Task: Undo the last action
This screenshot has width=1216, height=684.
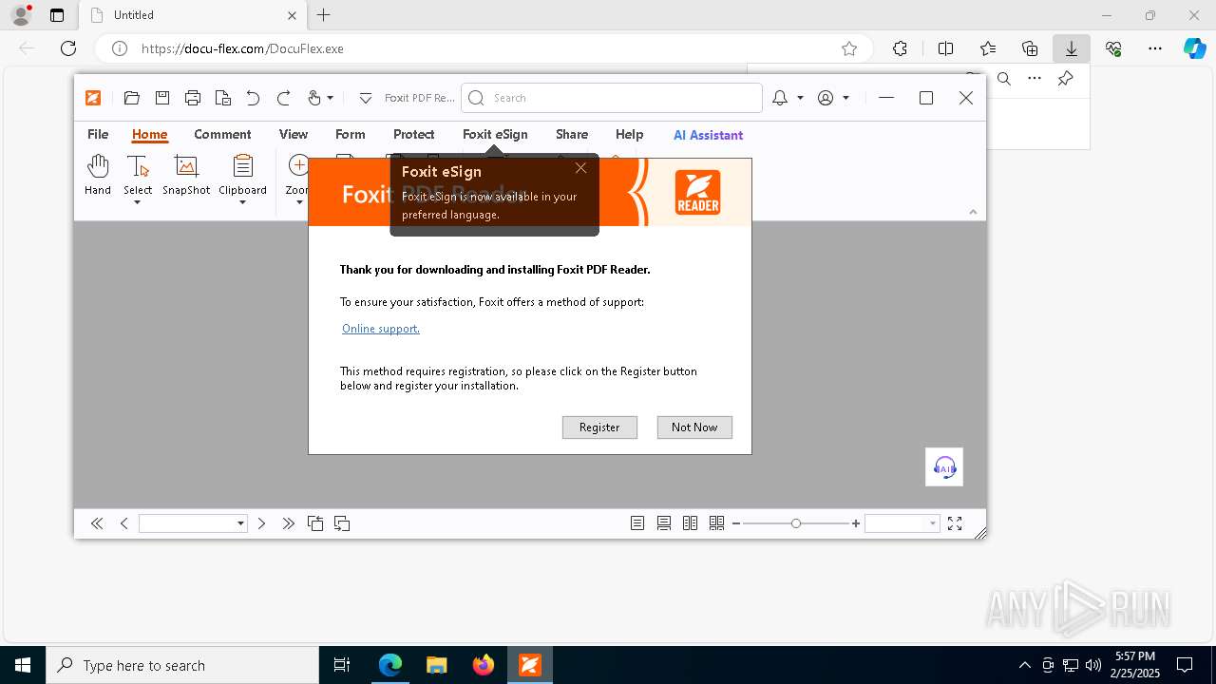Action: pos(253,98)
